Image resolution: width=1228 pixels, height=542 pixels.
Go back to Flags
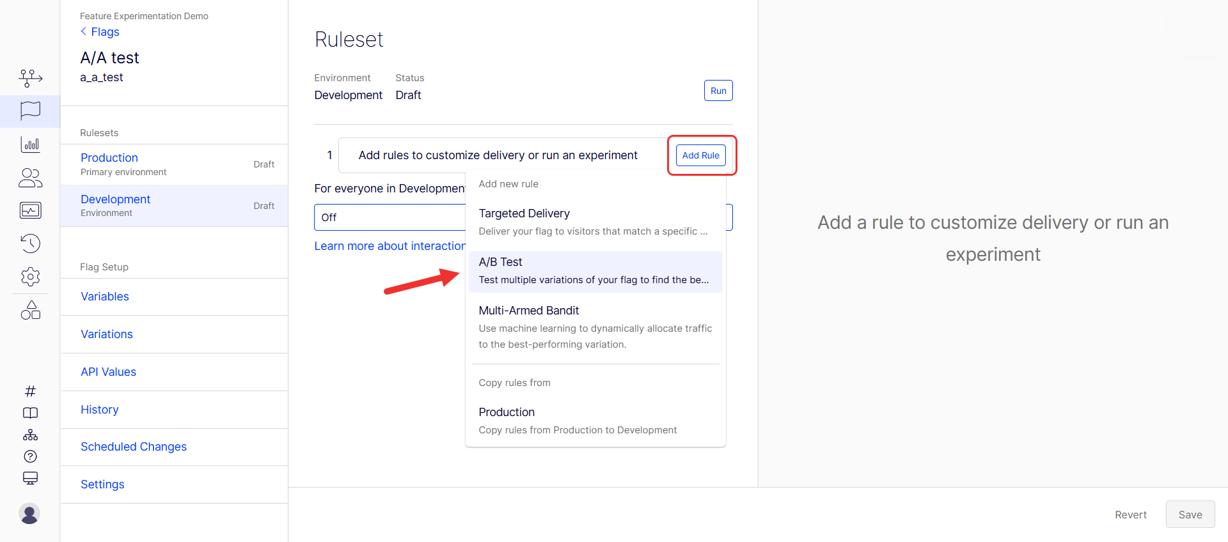(100, 32)
